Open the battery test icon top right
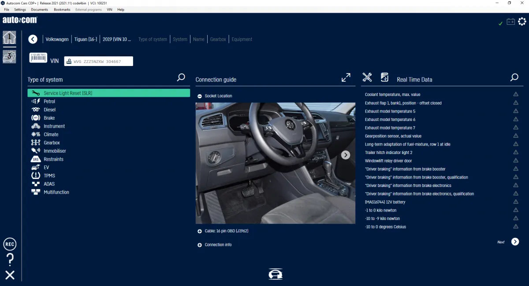 511,21
